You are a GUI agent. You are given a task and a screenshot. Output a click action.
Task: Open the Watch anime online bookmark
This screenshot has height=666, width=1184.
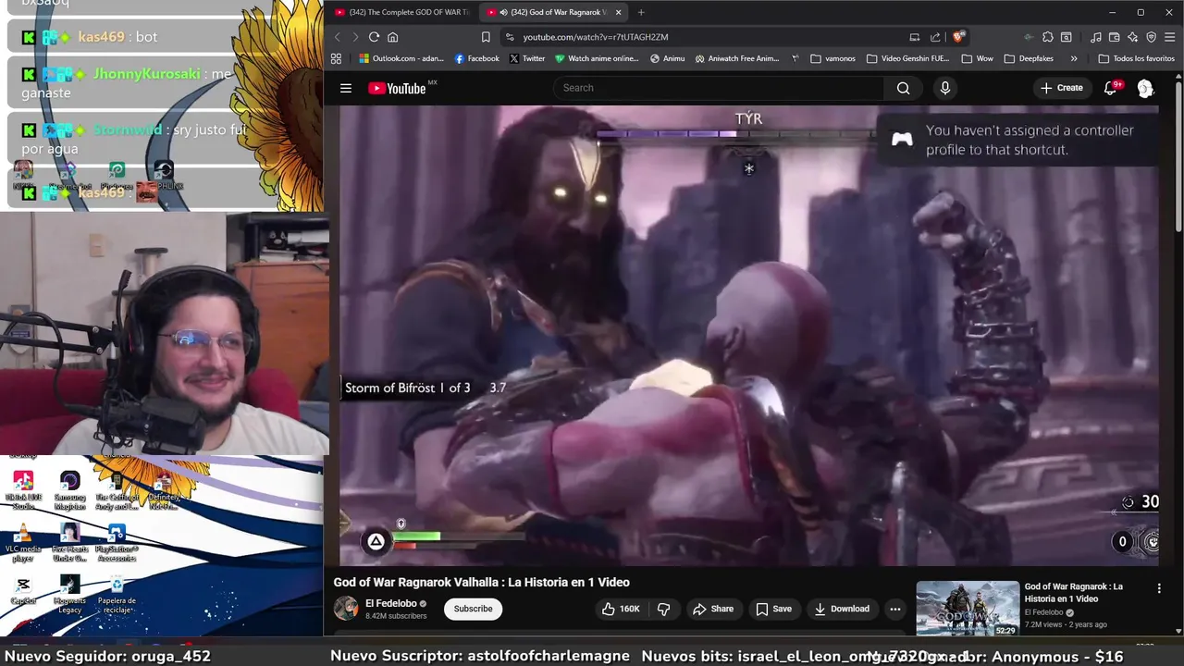597,58
